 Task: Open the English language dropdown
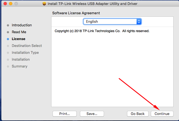(x=112, y=21)
